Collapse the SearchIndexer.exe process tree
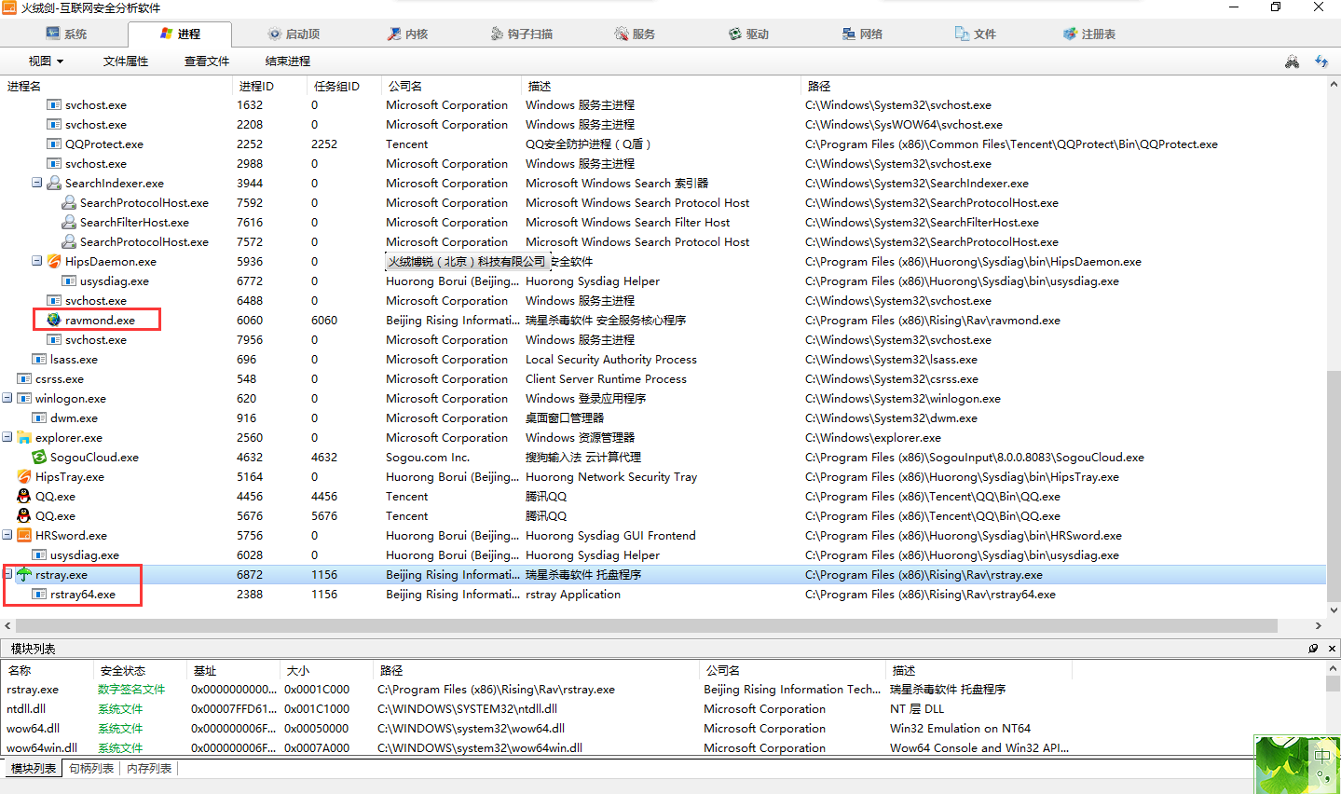 (36, 183)
